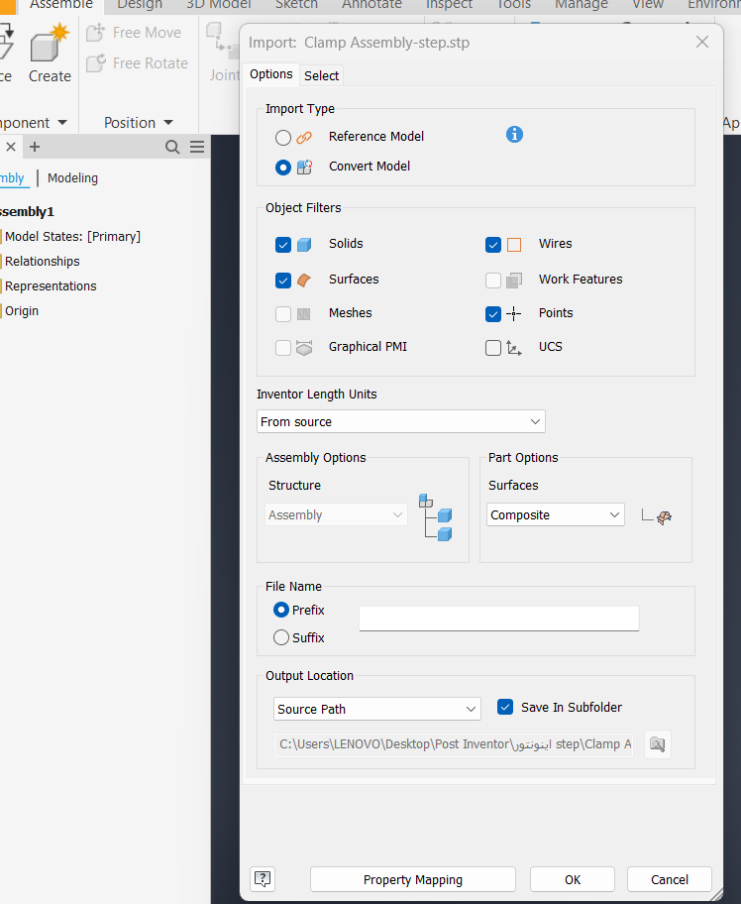Select Representations node in browser
Viewport: 741px width, 904px height.
tap(51, 285)
